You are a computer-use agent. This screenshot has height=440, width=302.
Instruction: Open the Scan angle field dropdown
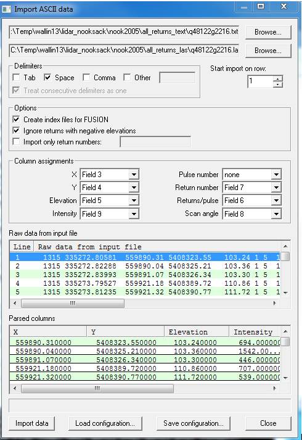[x=276, y=214]
